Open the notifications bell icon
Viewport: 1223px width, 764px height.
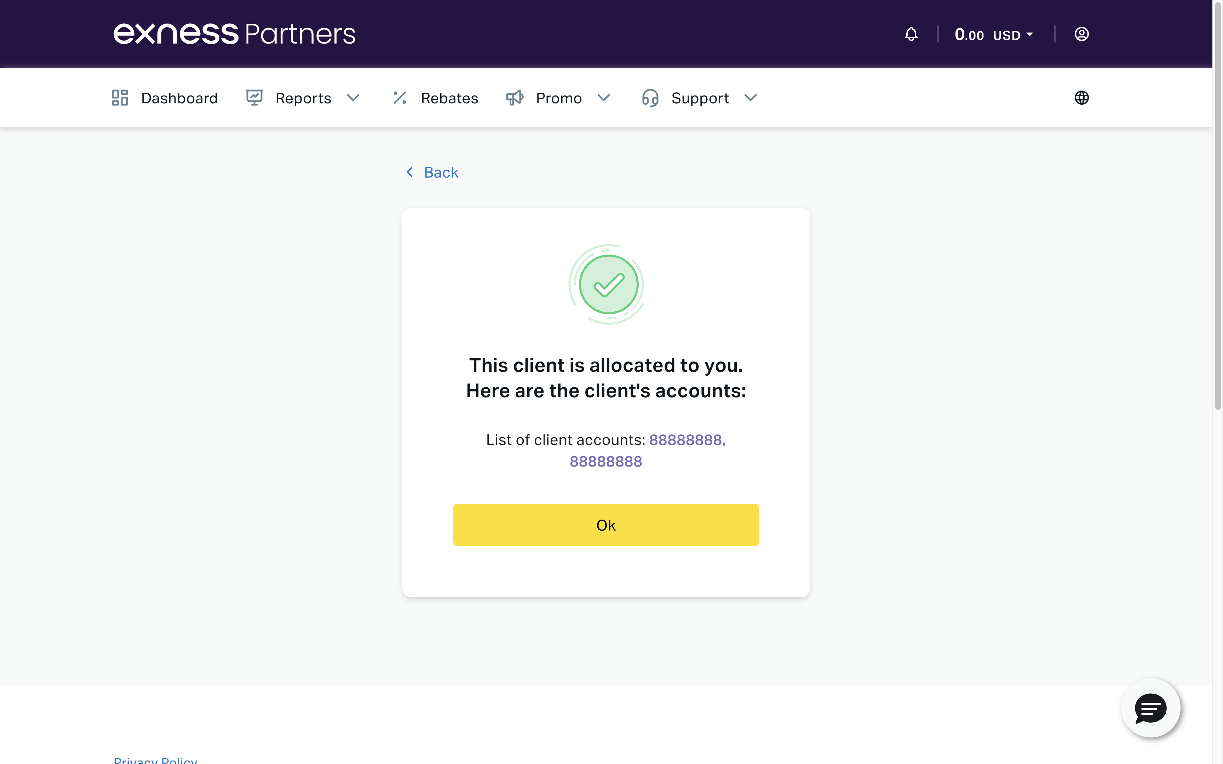coord(910,34)
